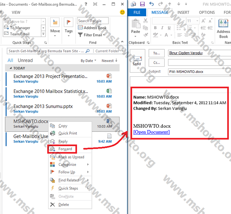The width and height of the screenshot is (231, 214).
Task: Toggle Italic formatting
Action: [x=162, y=28]
